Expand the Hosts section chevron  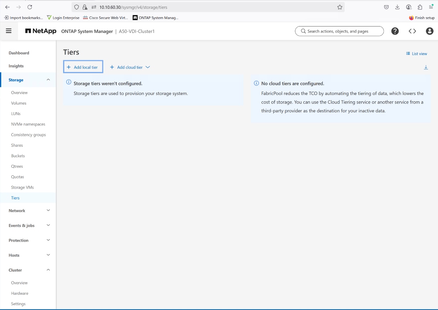tap(48, 255)
